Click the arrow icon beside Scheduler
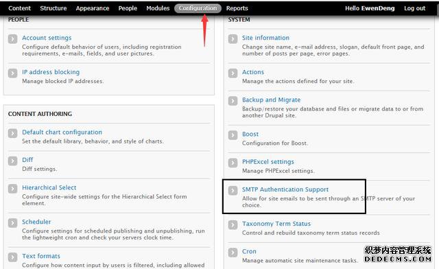This screenshot has width=439, height=269. (x=12, y=223)
